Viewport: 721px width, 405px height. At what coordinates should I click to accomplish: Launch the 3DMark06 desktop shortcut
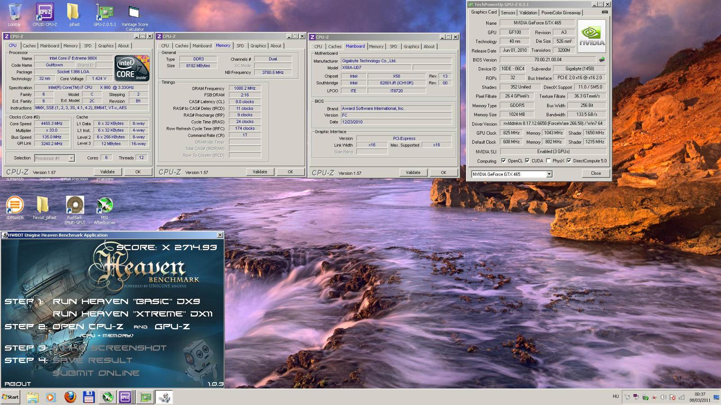pos(14,208)
